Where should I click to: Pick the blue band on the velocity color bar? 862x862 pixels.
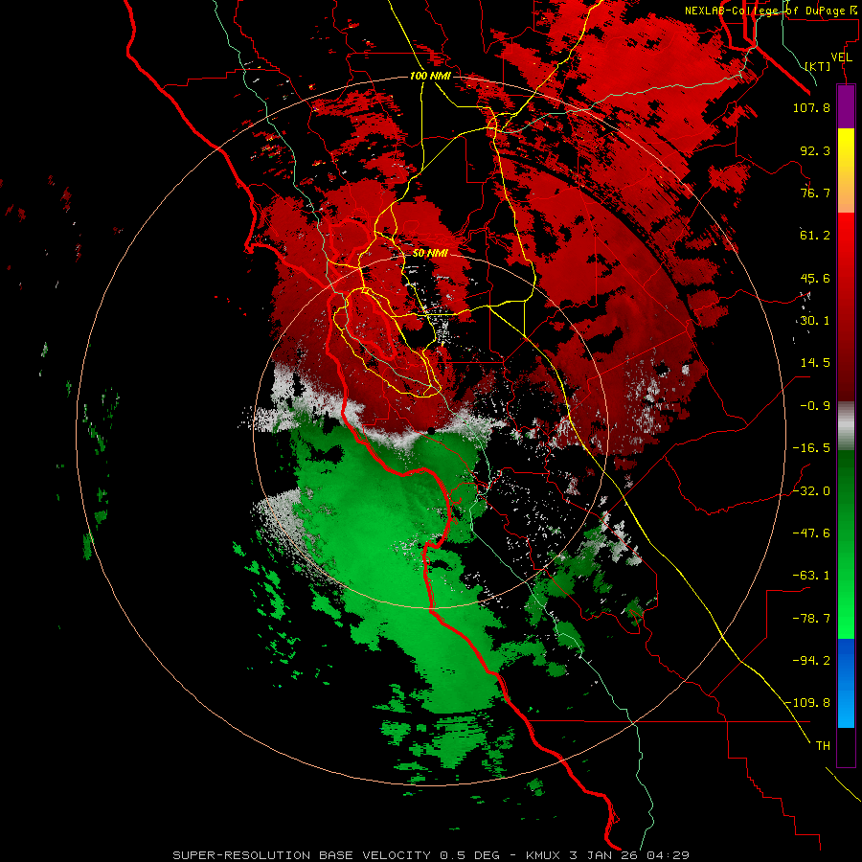pyautogui.click(x=846, y=683)
